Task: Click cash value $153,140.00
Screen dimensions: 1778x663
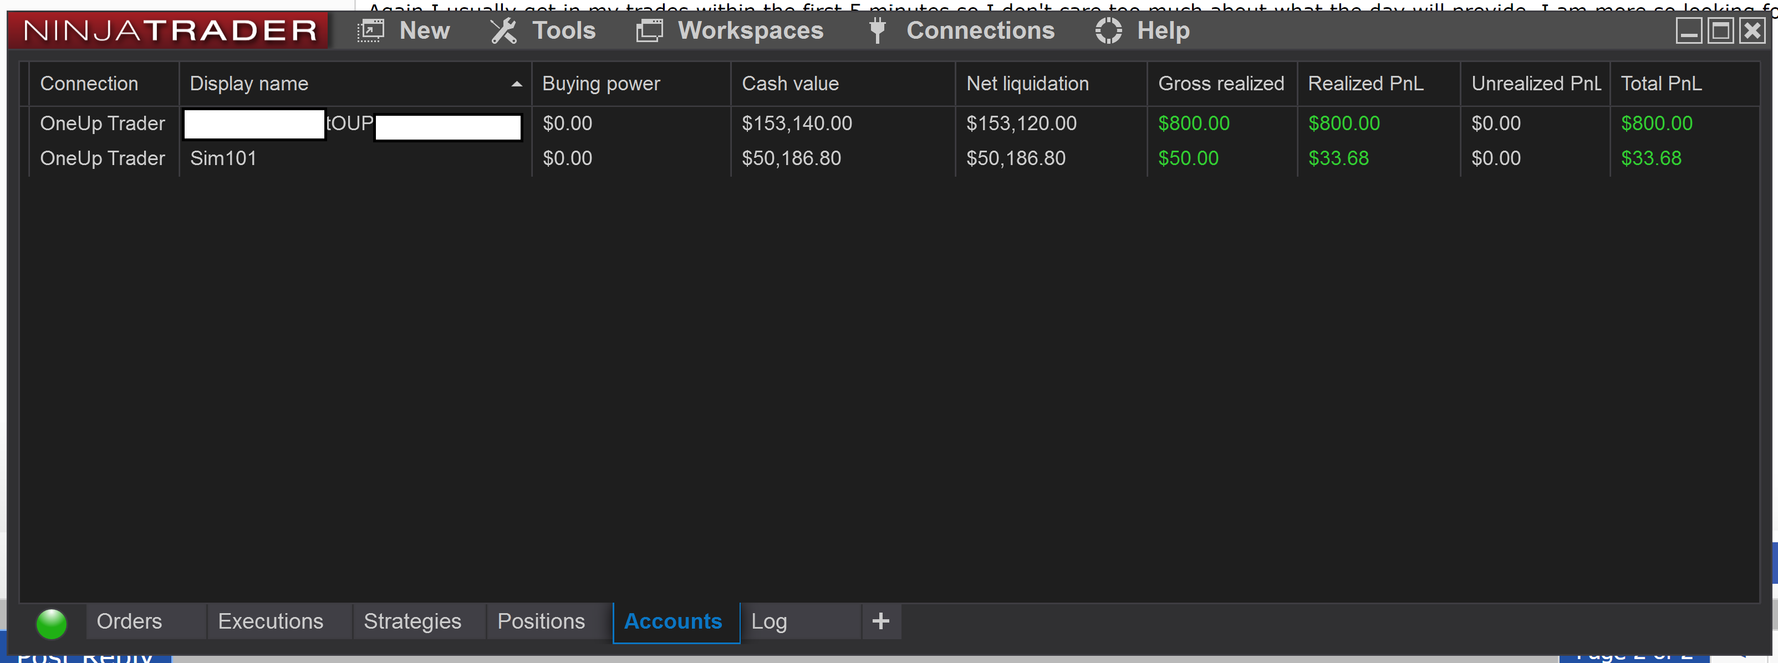Action: click(797, 124)
